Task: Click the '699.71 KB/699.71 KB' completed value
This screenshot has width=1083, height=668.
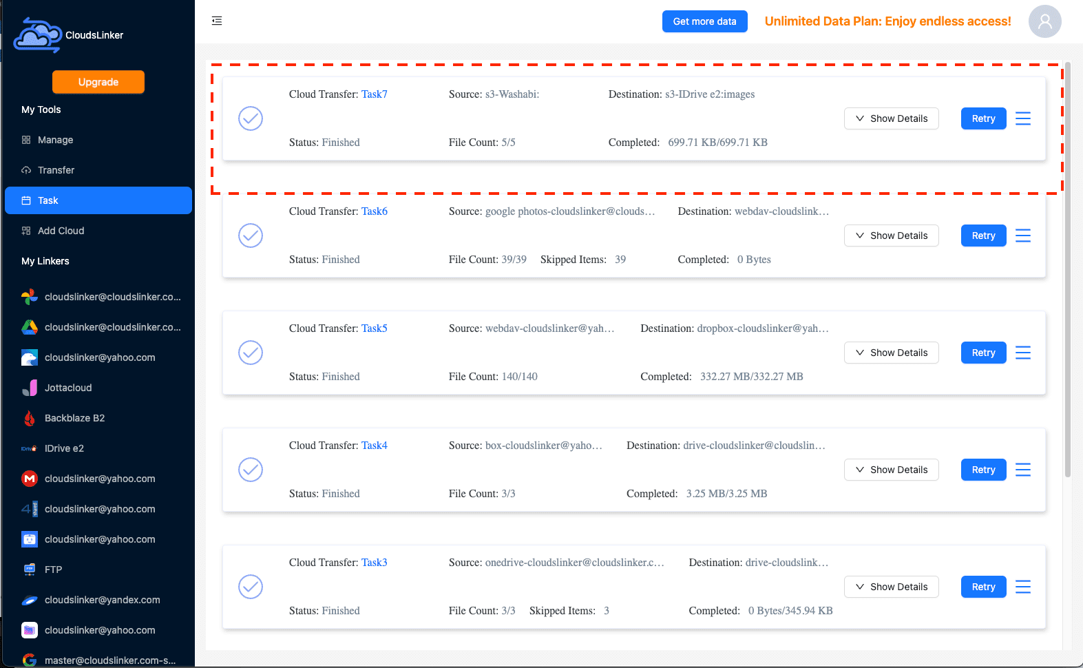Action: coord(718,143)
